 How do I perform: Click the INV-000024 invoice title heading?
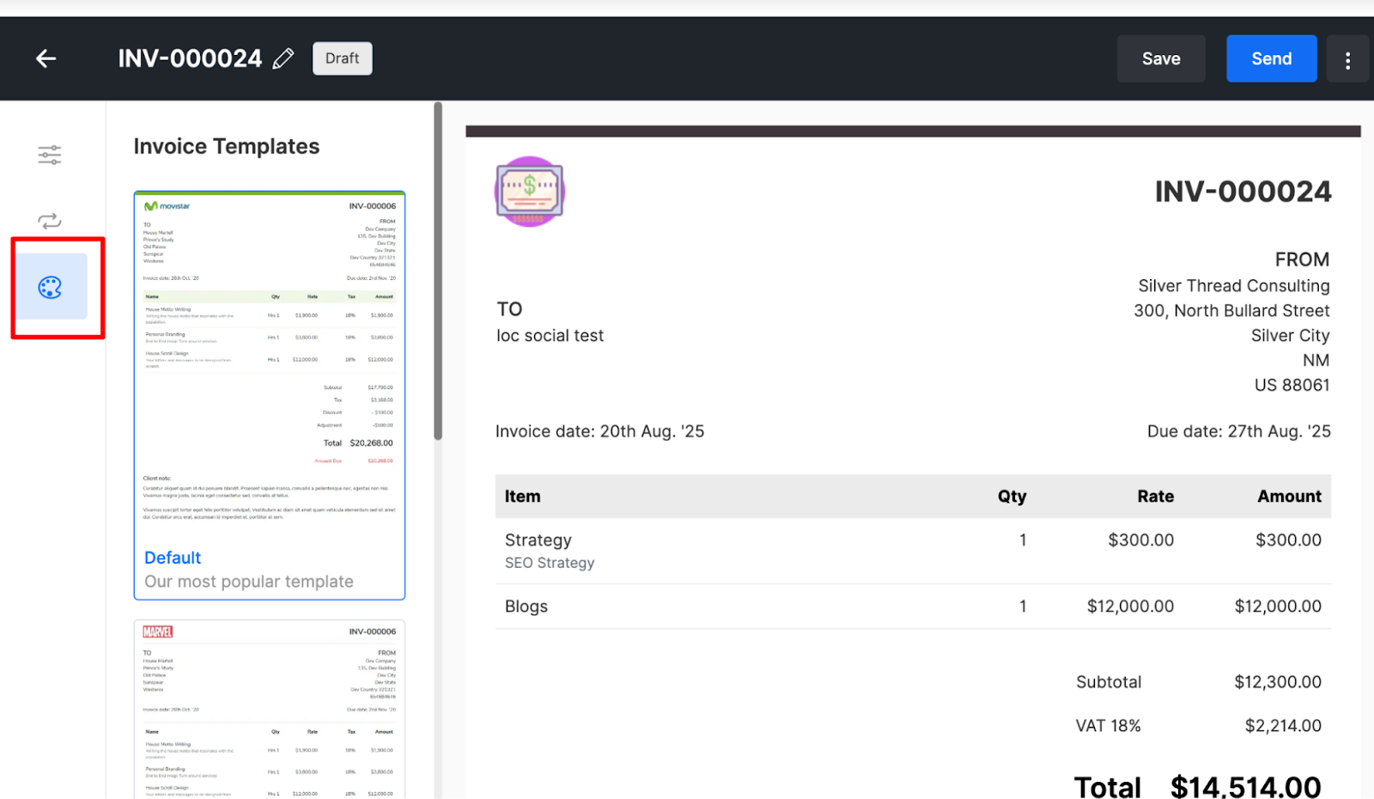tap(1242, 191)
